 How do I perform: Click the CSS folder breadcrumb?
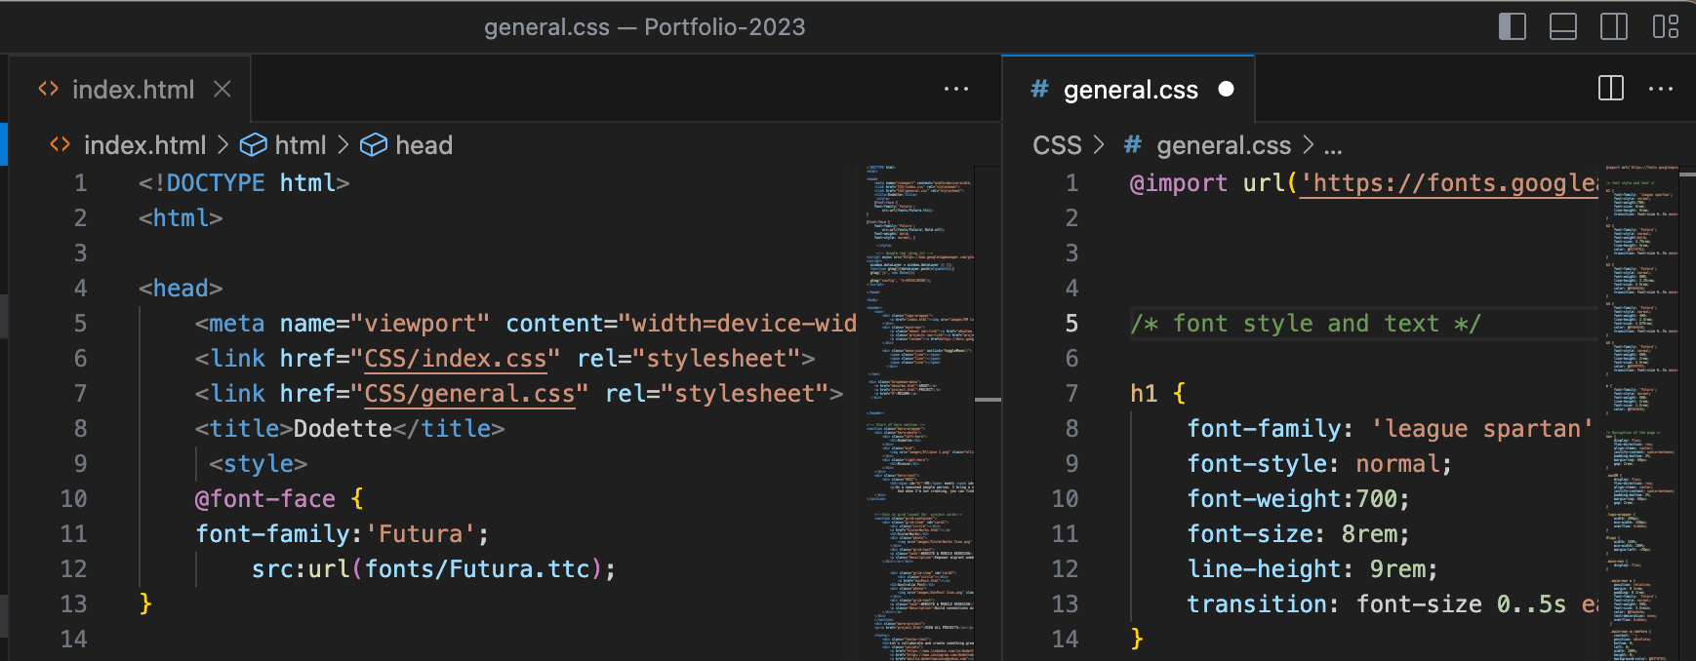point(1057,145)
